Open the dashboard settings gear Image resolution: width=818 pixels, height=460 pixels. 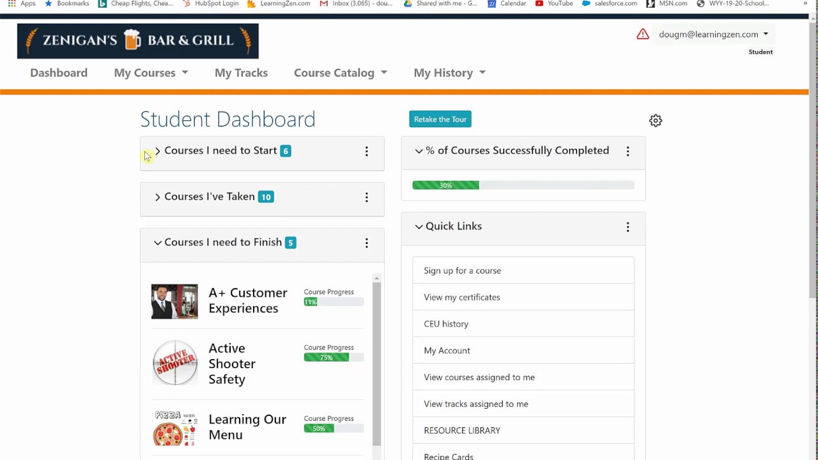656,121
